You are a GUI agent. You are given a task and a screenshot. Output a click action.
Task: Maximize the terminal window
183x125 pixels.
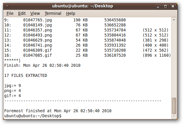165,6
